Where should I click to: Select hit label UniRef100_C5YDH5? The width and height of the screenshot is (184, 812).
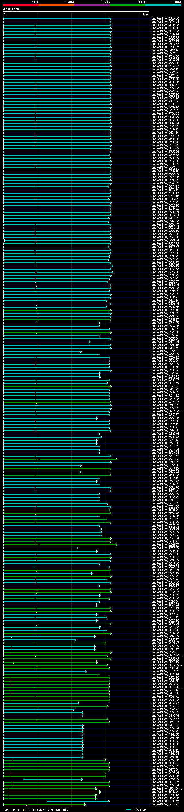[165, 525]
